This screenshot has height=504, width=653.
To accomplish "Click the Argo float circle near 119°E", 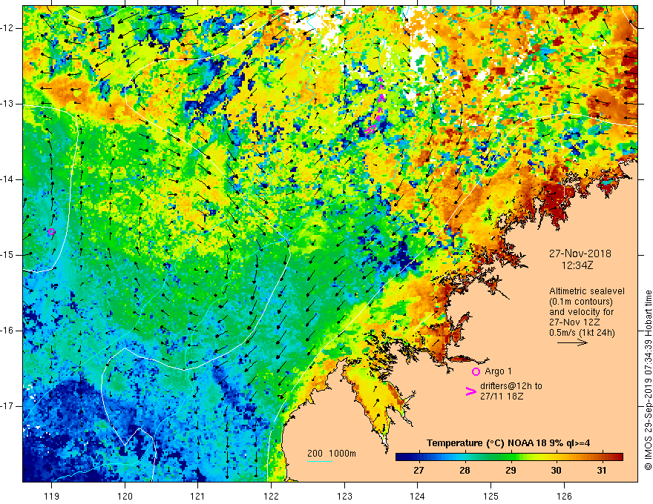I will 51,232.
